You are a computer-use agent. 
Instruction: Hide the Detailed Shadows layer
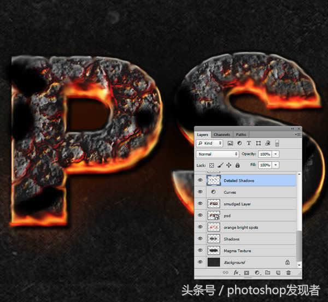click(x=200, y=180)
